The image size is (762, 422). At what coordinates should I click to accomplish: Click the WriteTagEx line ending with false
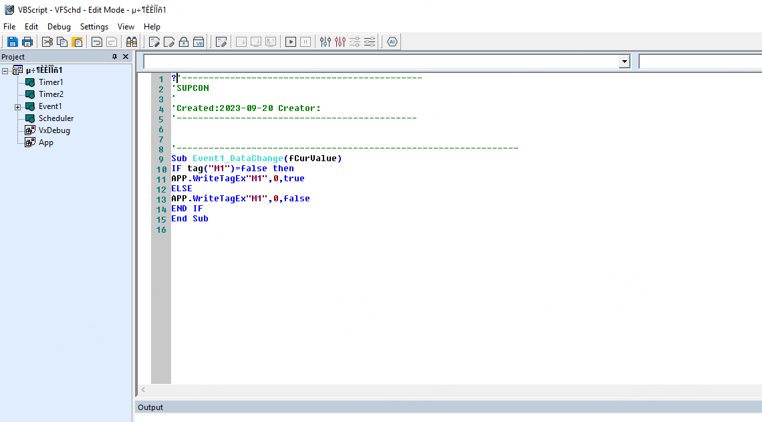241,199
